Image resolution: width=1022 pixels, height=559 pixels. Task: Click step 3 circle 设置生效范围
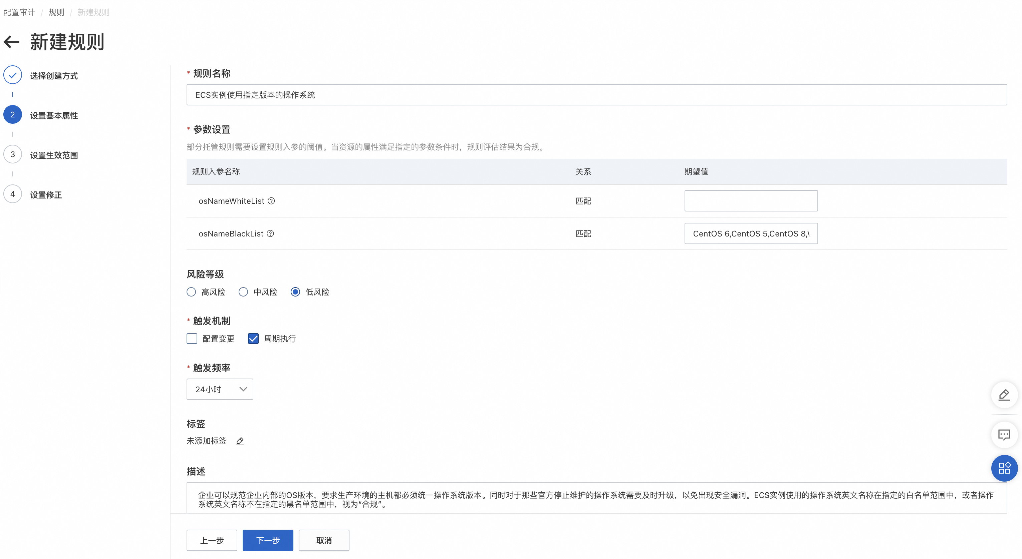[x=13, y=154]
